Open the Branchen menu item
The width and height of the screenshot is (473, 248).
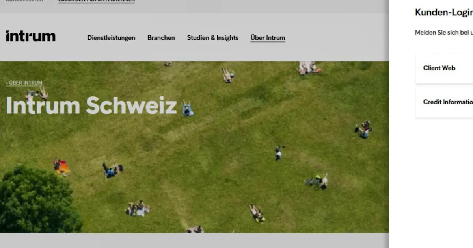tap(161, 38)
